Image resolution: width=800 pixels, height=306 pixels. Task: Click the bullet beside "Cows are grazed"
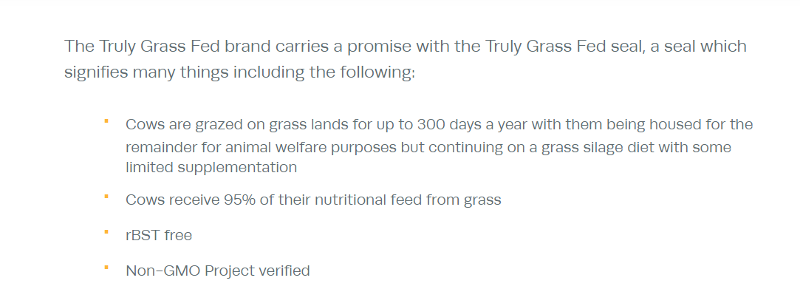click(106, 120)
